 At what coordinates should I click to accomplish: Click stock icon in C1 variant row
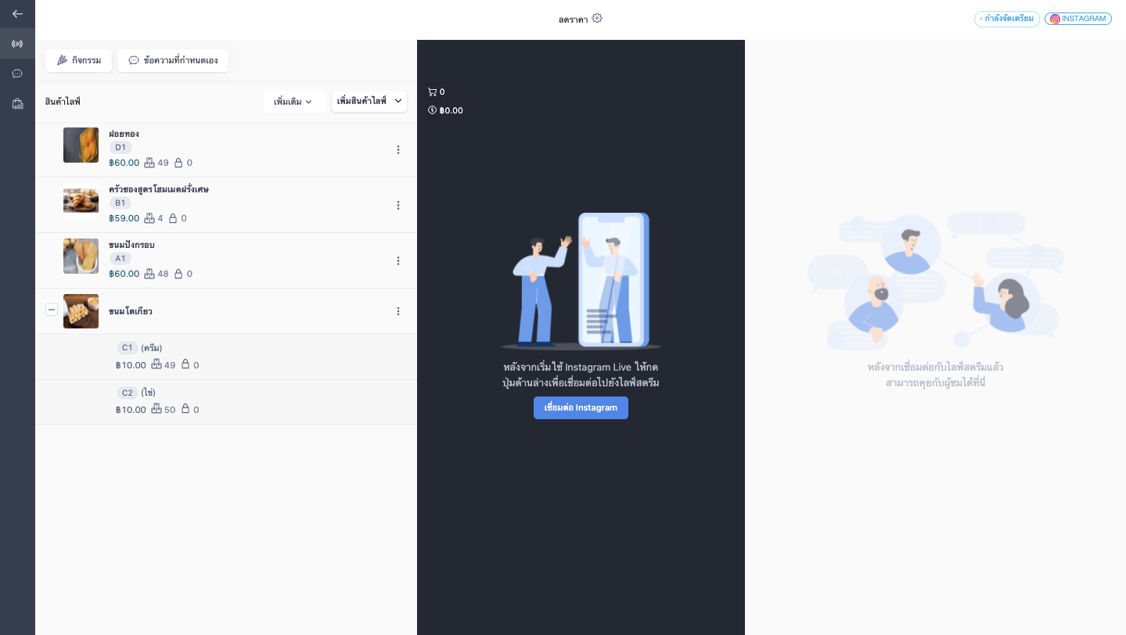coord(156,364)
